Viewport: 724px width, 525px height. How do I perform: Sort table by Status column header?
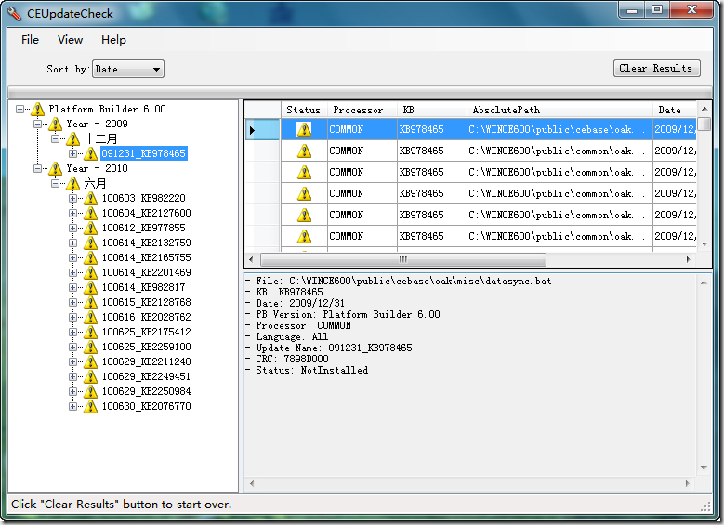pos(304,110)
